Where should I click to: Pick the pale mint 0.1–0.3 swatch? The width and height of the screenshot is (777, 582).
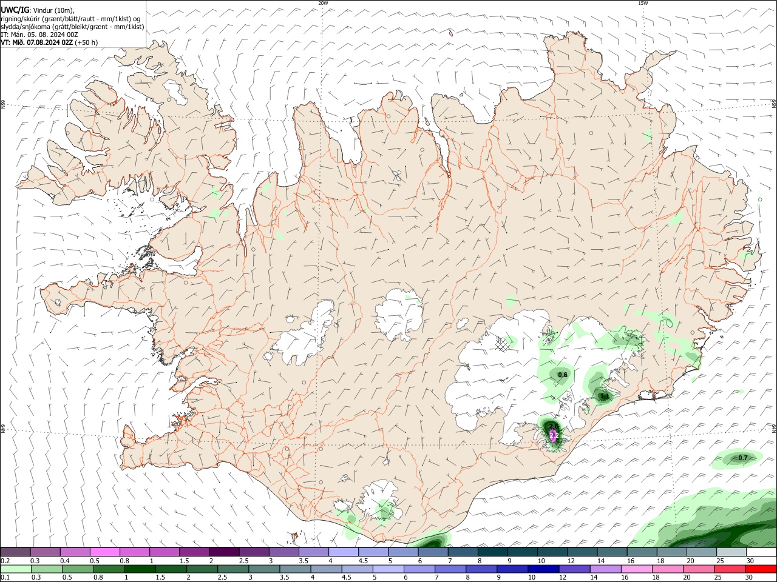coord(16,569)
